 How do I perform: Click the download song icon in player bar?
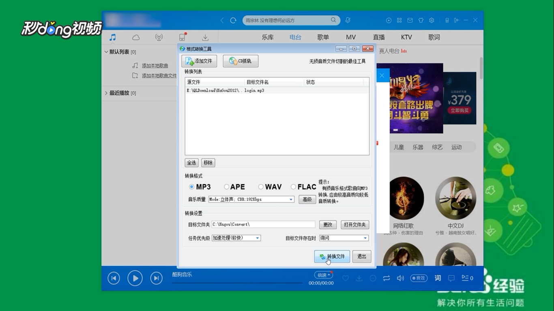point(359,278)
